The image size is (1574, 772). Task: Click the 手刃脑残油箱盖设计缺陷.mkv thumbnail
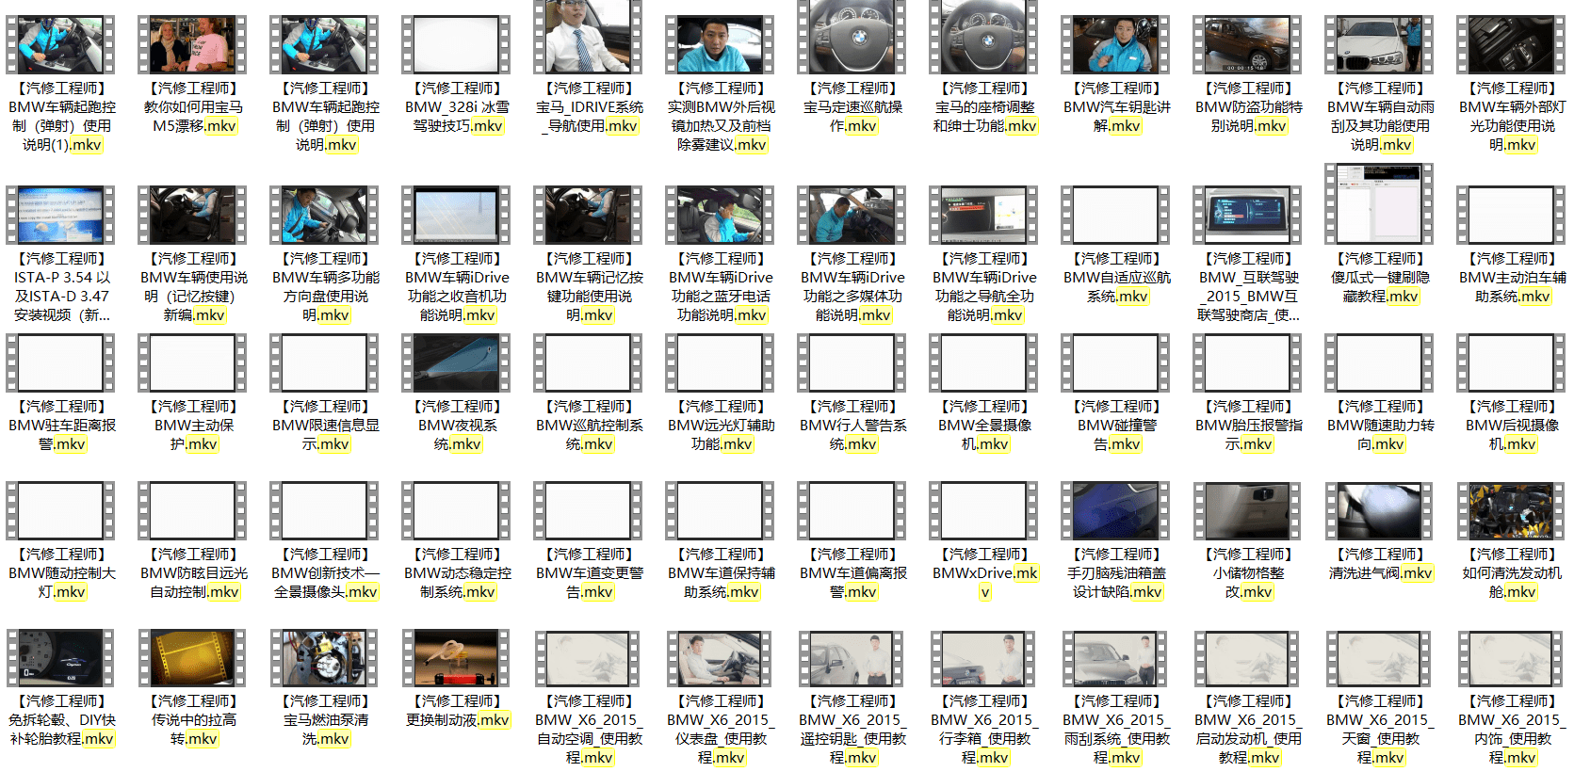(1115, 510)
